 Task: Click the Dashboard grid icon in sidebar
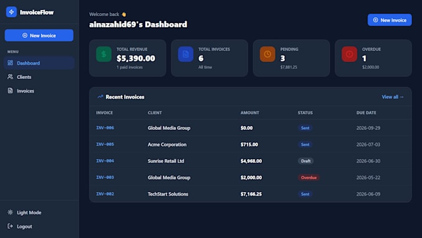(x=10, y=63)
